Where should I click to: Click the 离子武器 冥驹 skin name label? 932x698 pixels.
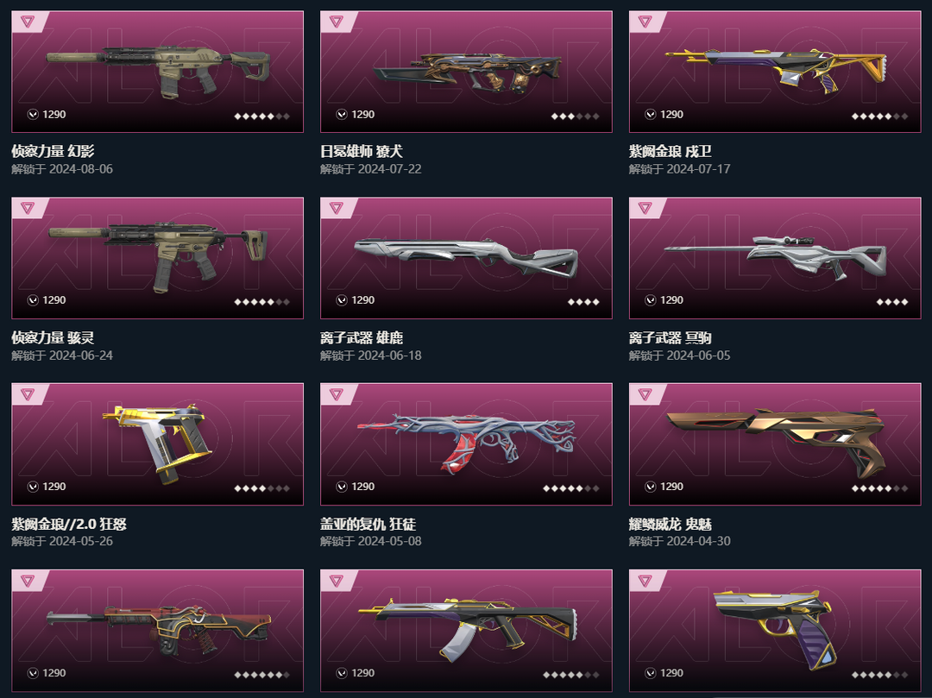671,337
